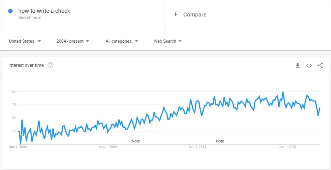Image resolution: width=331 pixels, height=170 pixels.
Task: Select the Jan 1, 2004 axis label
Action: 18,147
